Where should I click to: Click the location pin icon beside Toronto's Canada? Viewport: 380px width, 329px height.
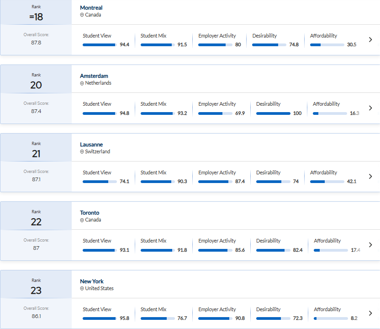coord(82,220)
